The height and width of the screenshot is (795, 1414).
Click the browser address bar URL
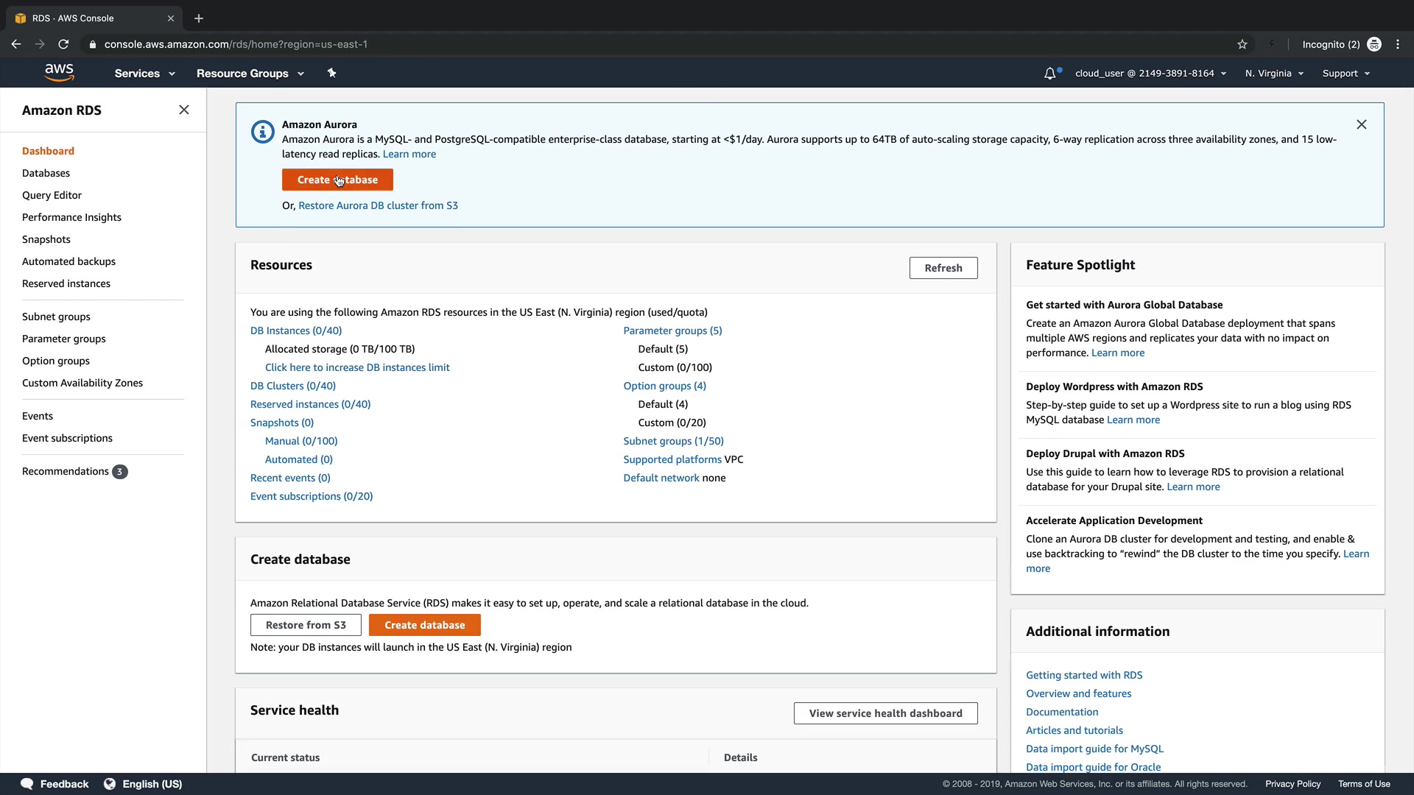236,44
